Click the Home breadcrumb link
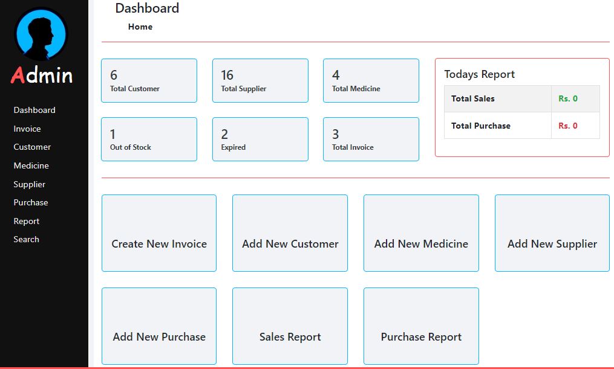 coord(140,27)
